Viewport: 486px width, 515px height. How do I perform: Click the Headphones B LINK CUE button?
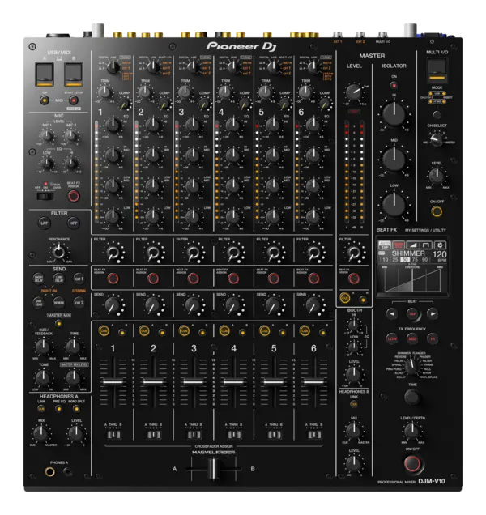pos(354,404)
